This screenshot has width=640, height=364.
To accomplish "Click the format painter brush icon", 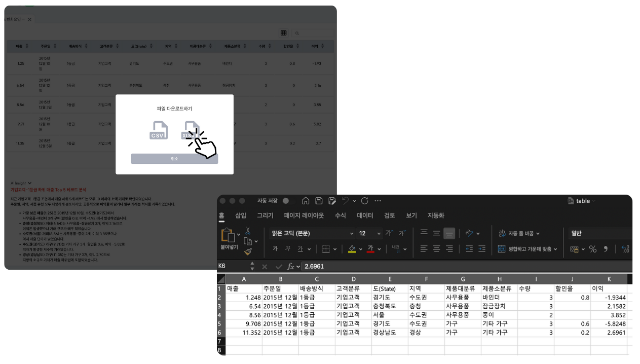I will (x=248, y=251).
